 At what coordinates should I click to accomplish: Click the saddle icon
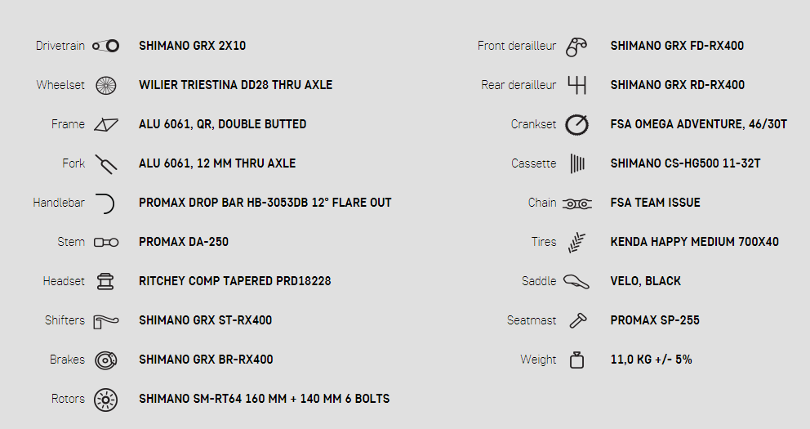[x=576, y=281]
